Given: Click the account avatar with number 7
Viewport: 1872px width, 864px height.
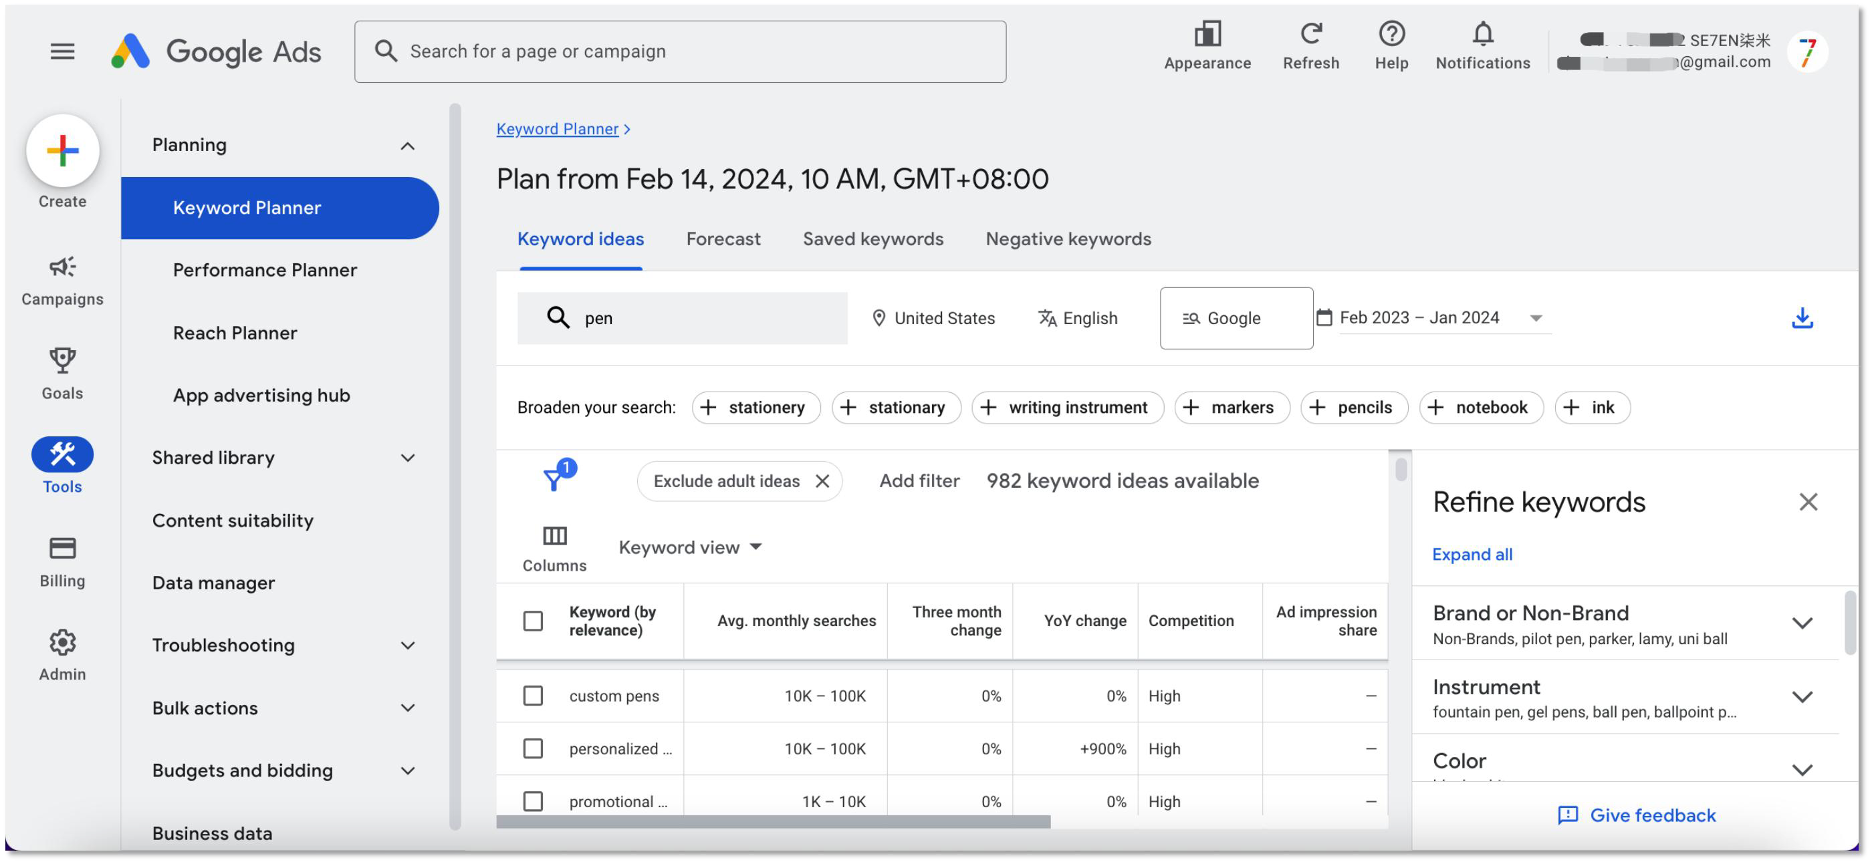Looking at the screenshot, I should (x=1806, y=51).
